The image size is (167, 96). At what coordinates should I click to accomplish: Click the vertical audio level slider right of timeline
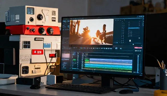pos(138,64)
